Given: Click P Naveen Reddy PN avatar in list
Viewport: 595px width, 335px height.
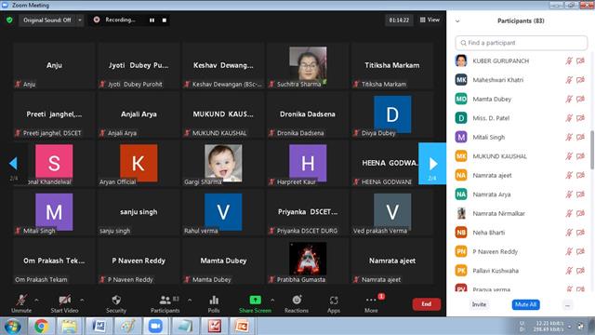Looking at the screenshot, I should (461, 251).
